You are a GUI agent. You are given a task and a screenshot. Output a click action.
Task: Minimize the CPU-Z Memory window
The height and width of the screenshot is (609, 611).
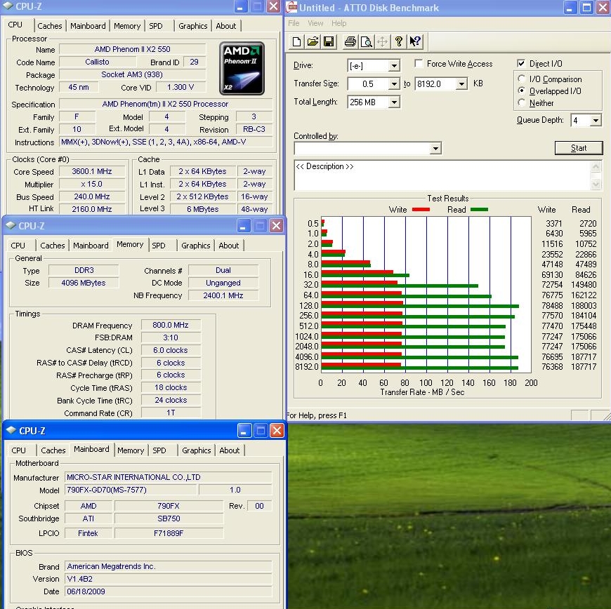click(243, 225)
